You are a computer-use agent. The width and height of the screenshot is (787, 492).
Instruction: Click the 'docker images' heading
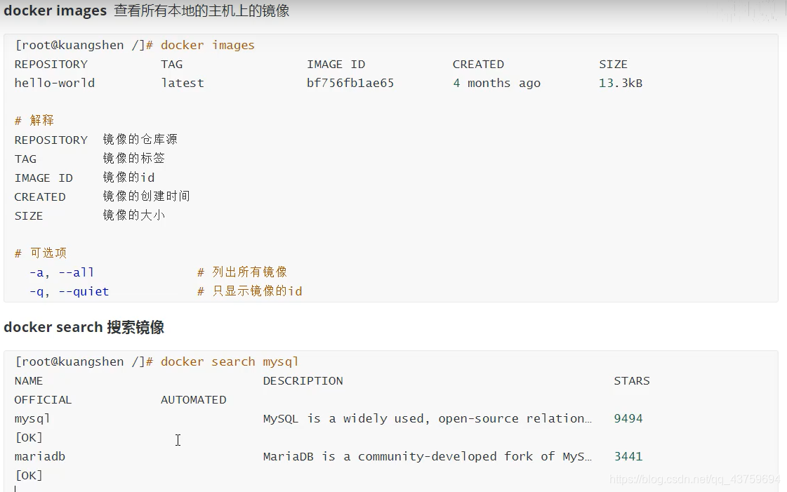click(x=55, y=11)
